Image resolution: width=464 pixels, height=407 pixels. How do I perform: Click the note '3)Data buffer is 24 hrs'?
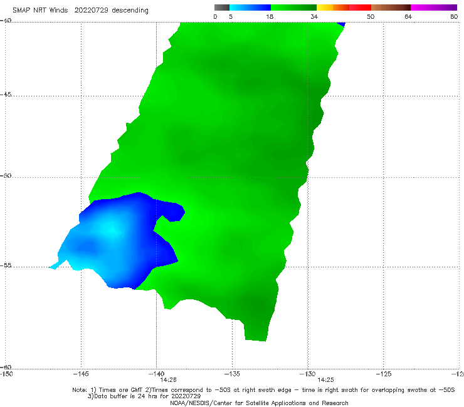[144, 396]
